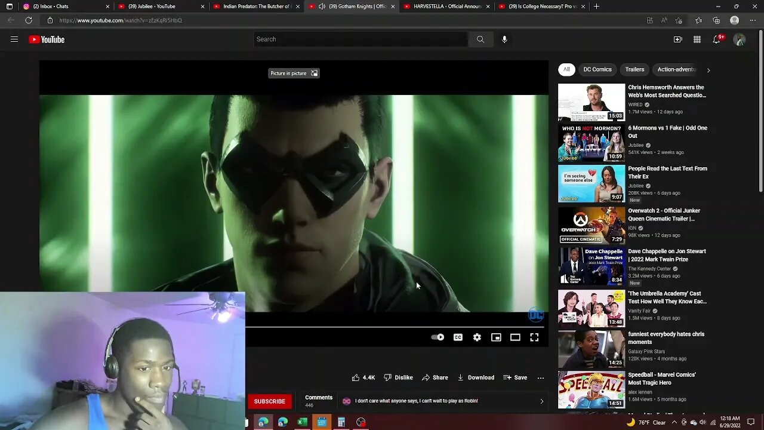The height and width of the screenshot is (430, 764).
Task: Open the YouTube account avatar menu
Action: tap(740, 39)
